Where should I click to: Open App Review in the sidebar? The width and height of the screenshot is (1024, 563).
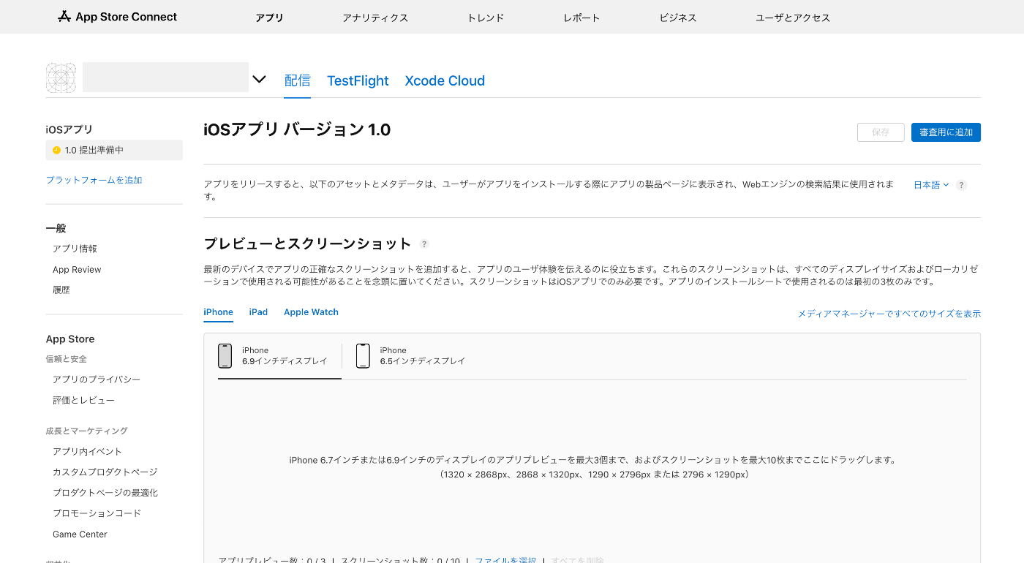77,270
